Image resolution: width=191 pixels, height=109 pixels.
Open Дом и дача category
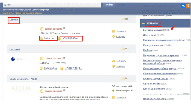150,35
